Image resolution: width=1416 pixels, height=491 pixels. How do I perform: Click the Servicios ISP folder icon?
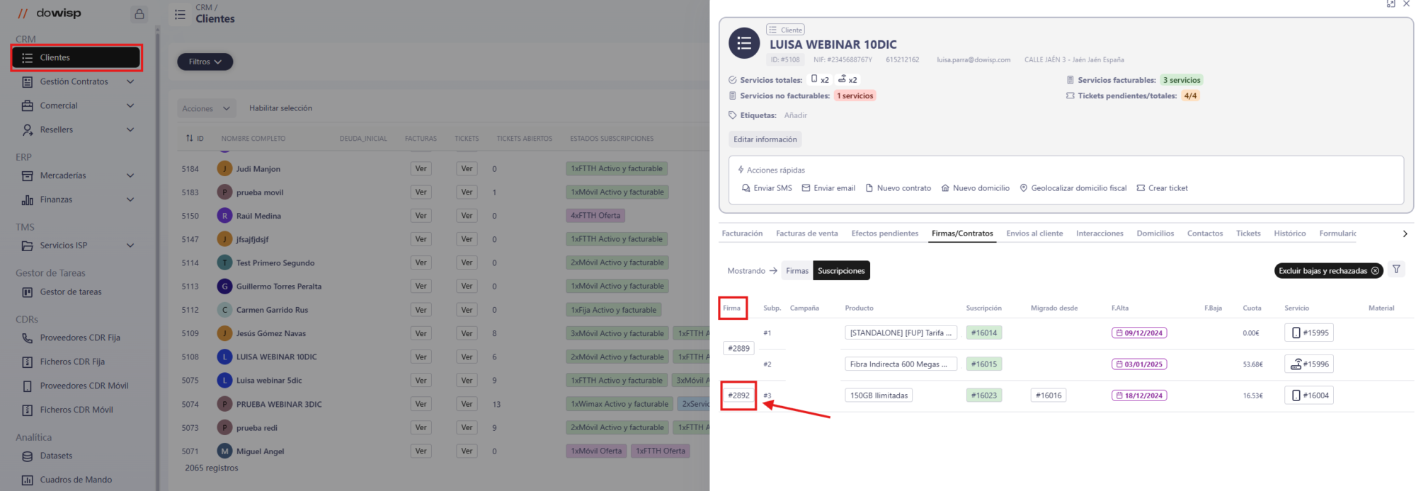coord(28,246)
